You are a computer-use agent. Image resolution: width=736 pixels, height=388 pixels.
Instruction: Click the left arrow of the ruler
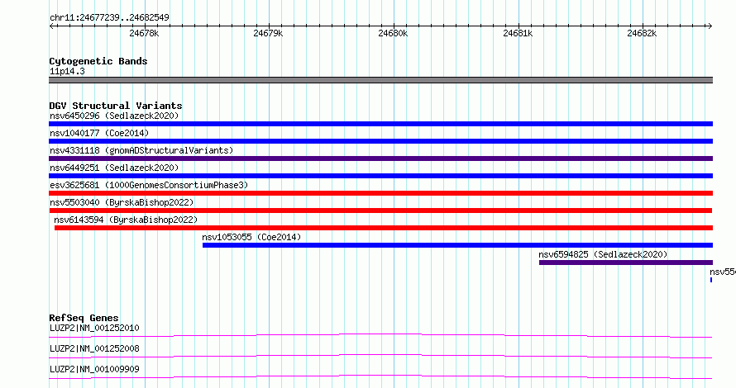point(51,26)
